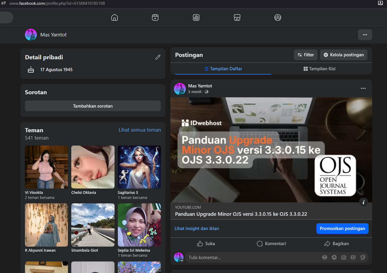
Task: Insert an emoji into the comment
Action: (334, 257)
